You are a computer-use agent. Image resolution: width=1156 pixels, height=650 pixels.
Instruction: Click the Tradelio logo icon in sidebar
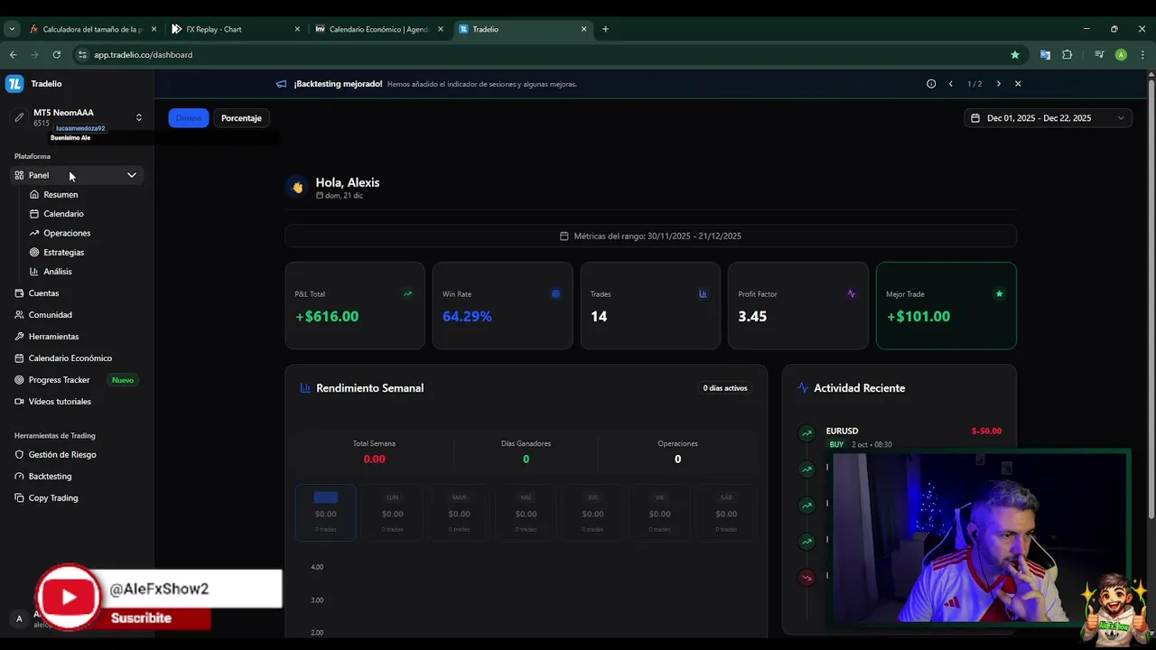click(14, 84)
